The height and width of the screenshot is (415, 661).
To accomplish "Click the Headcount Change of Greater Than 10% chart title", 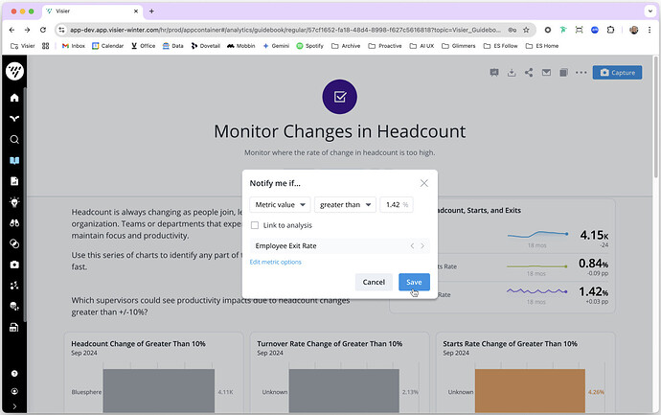I will point(138,344).
